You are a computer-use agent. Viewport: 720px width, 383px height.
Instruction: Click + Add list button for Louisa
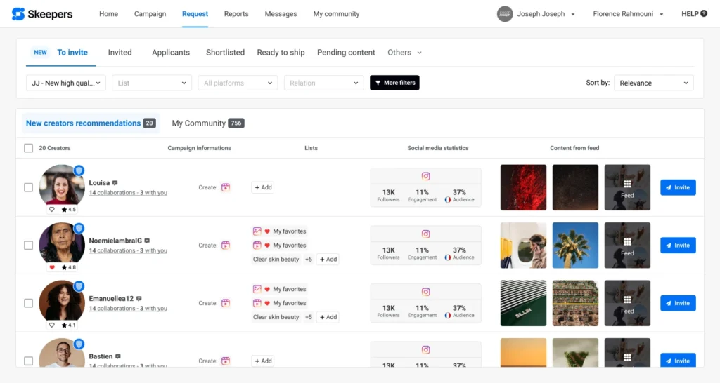[x=263, y=187]
